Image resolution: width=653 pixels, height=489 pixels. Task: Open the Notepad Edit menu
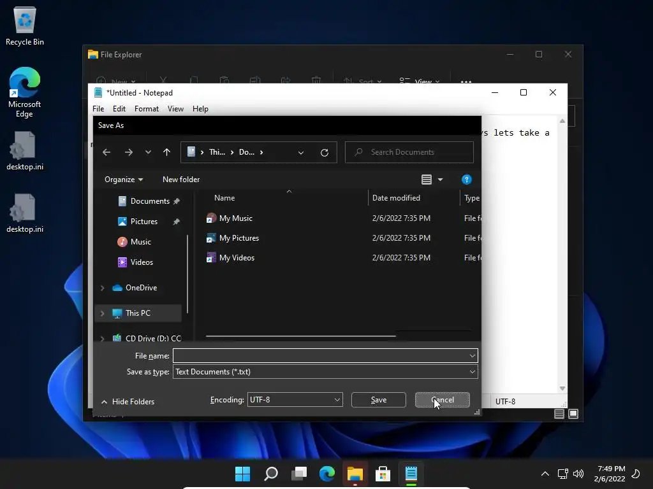click(119, 109)
